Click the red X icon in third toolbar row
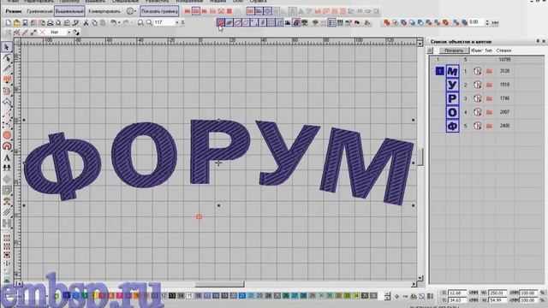Viewport: 548px width, 308px height. 42,33
